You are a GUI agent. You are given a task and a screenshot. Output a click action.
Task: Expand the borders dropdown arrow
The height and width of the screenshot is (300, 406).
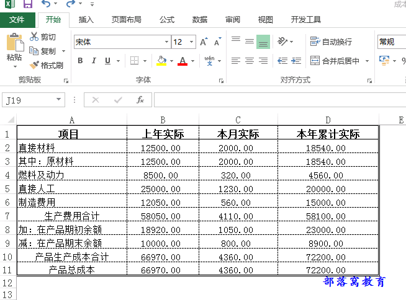[145, 61]
